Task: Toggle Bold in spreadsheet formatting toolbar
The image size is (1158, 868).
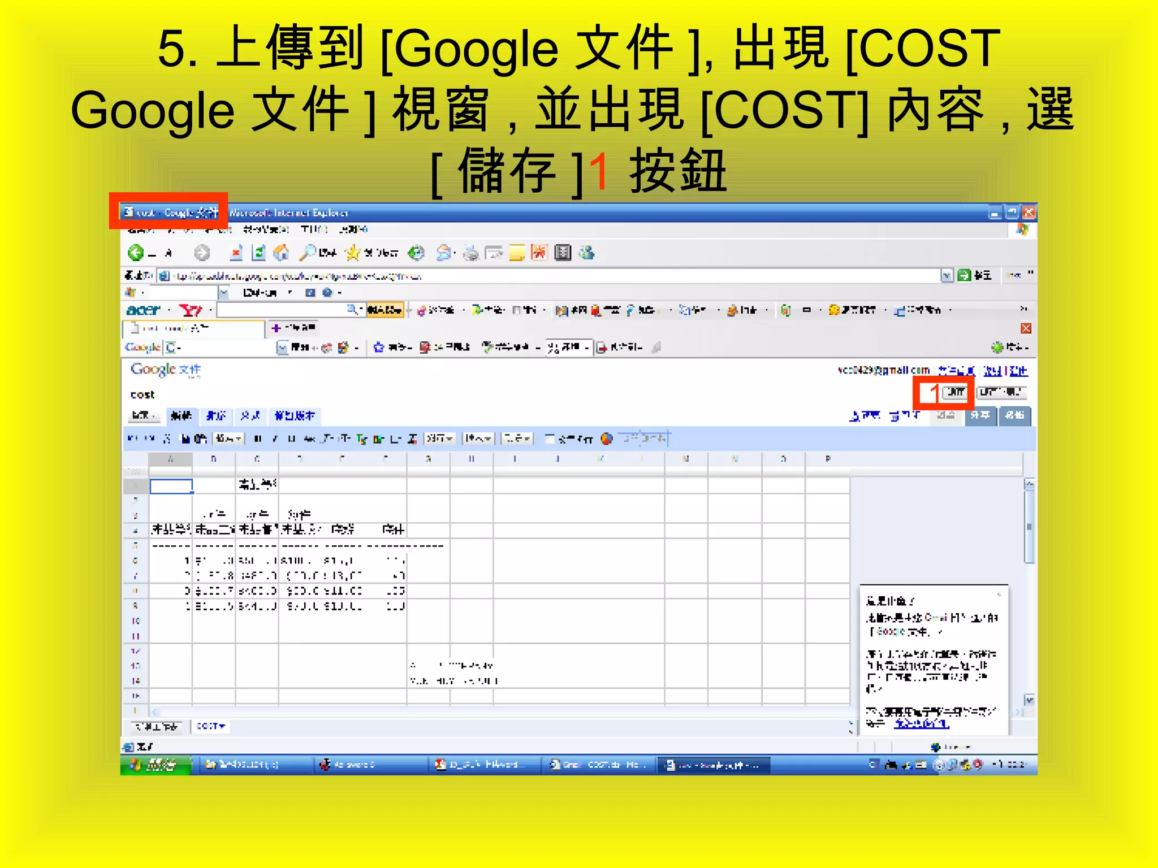Action: (258, 439)
